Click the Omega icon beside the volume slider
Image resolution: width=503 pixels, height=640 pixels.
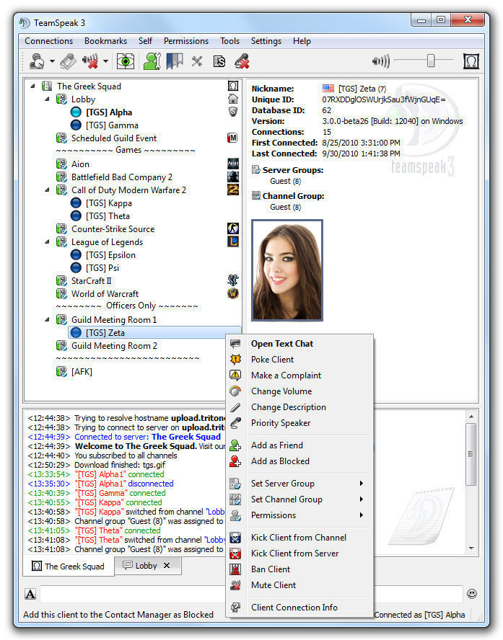(x=471, y=61)
